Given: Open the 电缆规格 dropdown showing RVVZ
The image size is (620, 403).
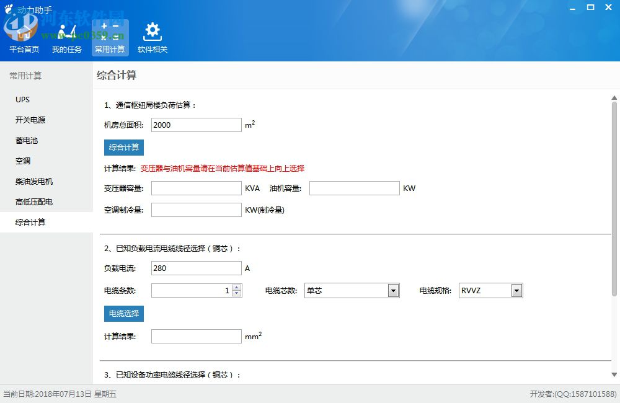Looking at the screenshot, I should [x=515, y=290].
